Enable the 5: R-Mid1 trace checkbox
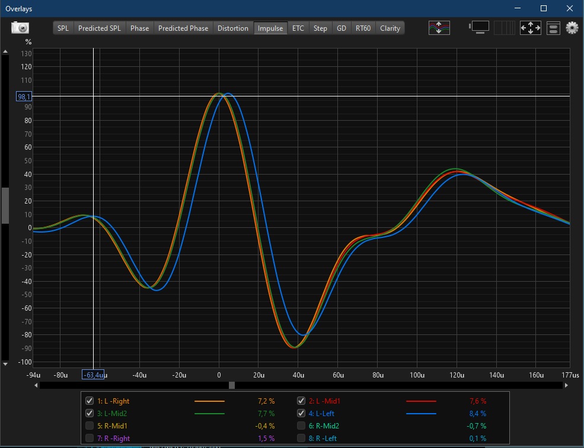Image resolution: width=584 pixels, height=448 pixels. 90,426
